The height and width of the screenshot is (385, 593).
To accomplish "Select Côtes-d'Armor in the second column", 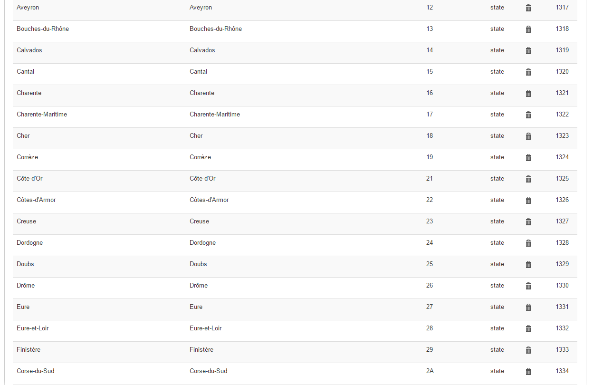I will pyautogui.click(x=209, y=200).
